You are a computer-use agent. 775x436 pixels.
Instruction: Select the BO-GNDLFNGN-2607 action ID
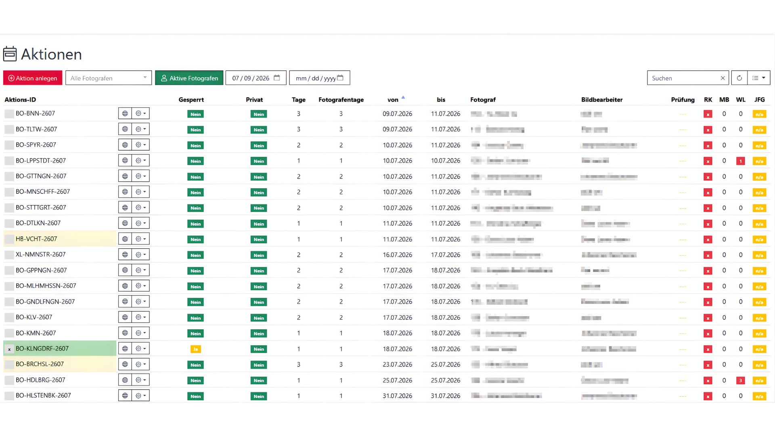coord(45,302)
